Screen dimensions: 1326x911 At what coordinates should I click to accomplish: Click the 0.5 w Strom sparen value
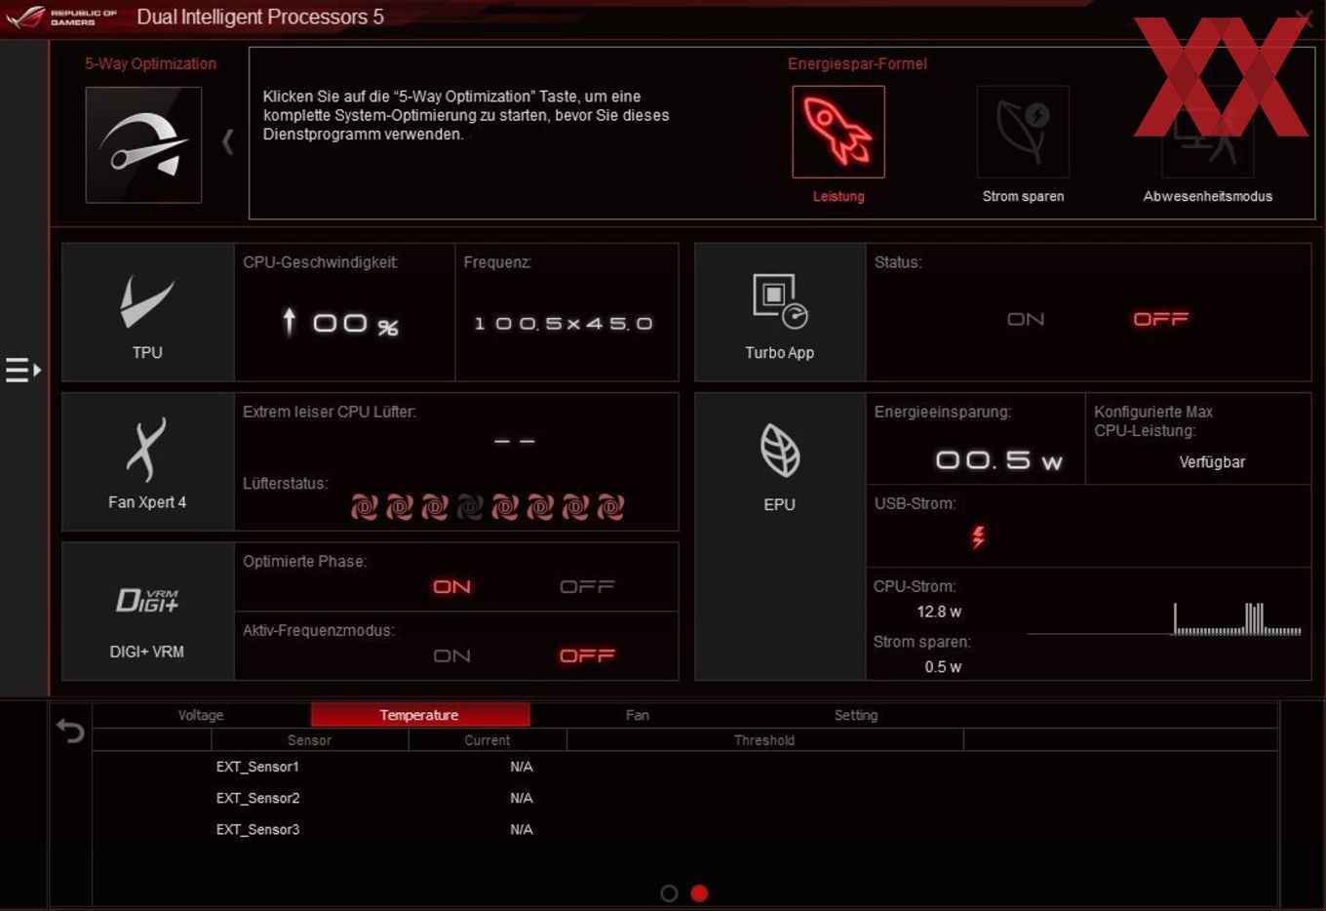(x=943, y=667)
